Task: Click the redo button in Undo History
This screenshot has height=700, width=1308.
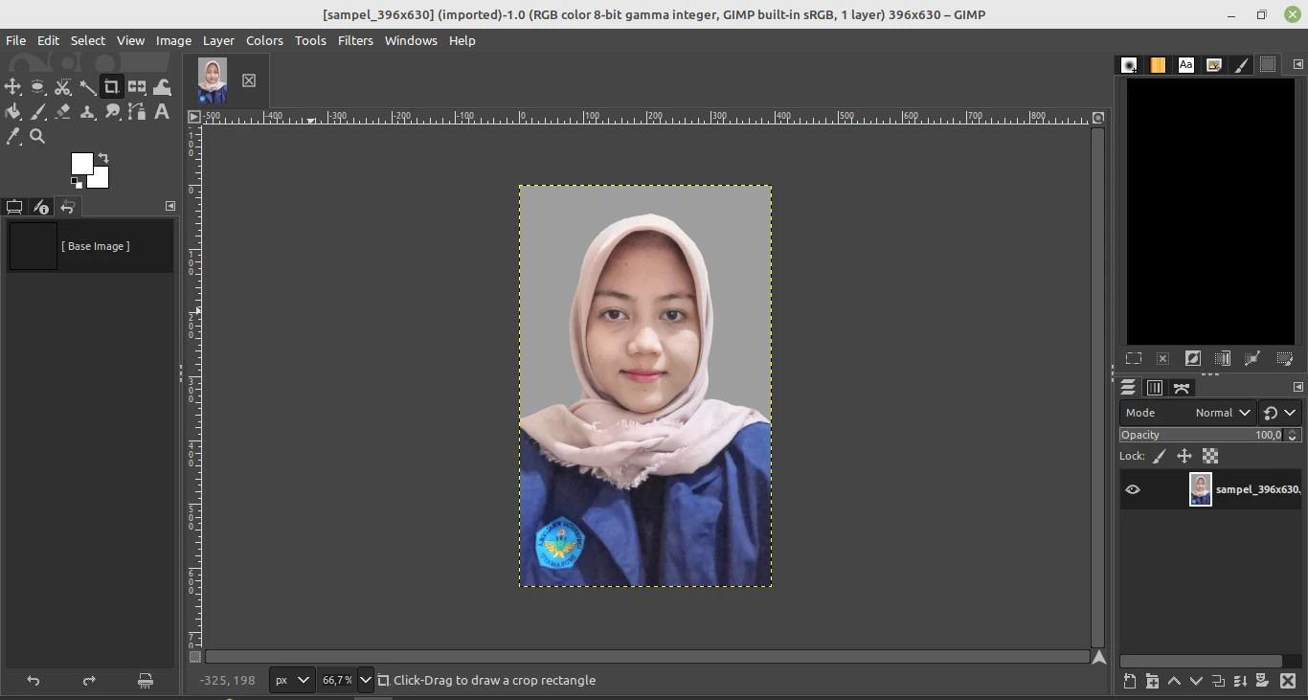Action: click(x=89, y=681)
